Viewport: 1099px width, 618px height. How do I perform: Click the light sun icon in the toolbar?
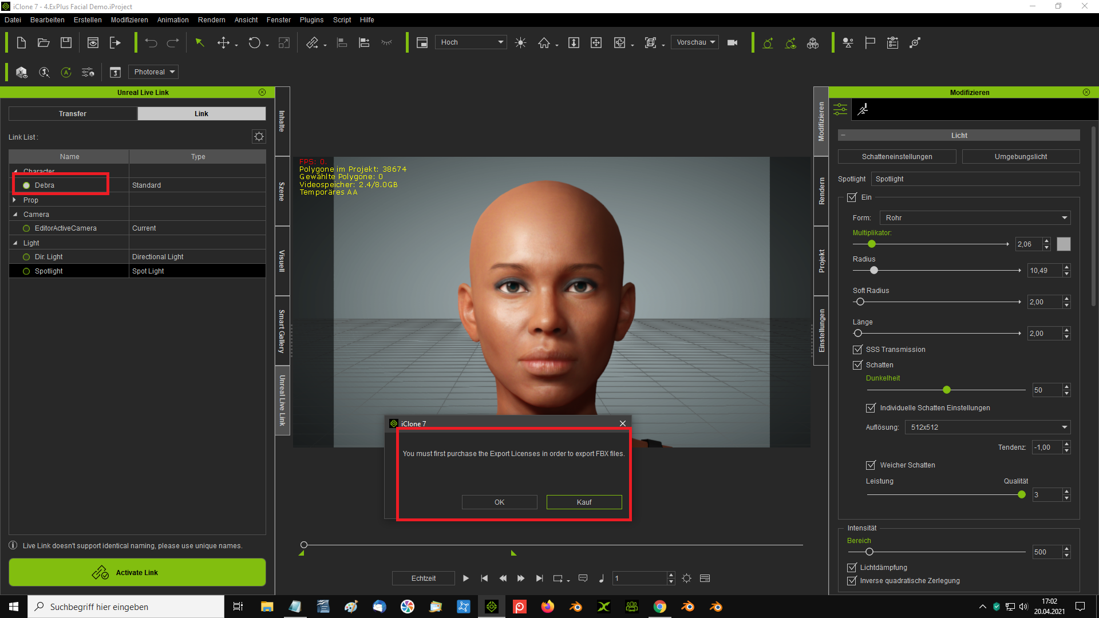520,43
